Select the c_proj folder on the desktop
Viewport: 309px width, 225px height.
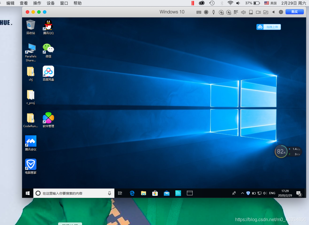pos(31,97)
